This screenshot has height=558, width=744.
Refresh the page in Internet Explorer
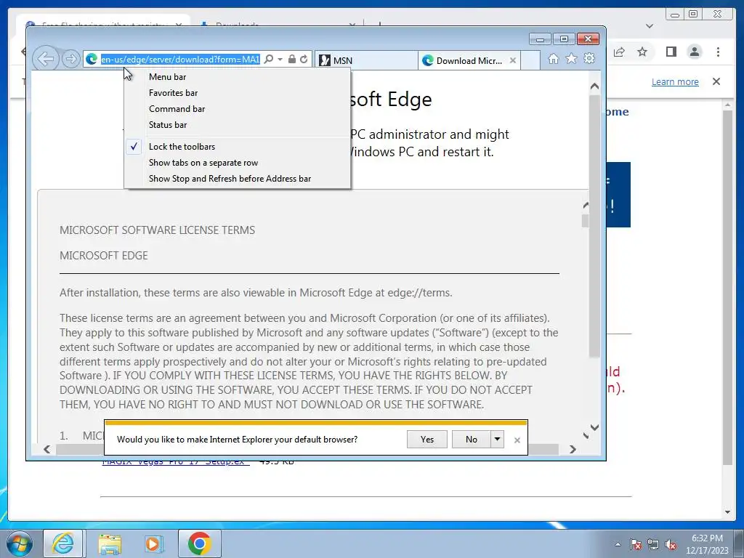click(304, 60)
